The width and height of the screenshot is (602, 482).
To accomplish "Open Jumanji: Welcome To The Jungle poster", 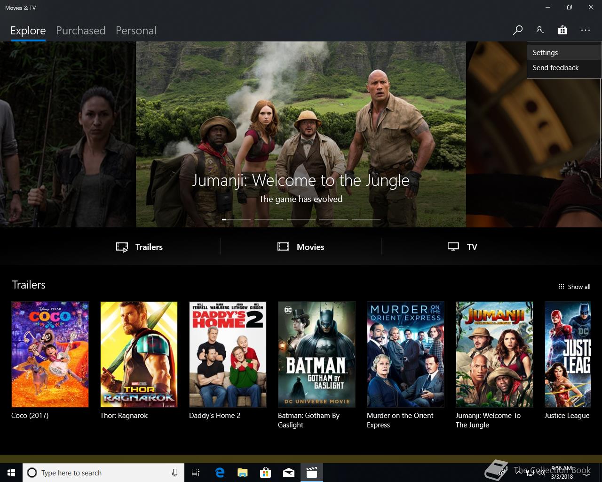I will [494, 354].
